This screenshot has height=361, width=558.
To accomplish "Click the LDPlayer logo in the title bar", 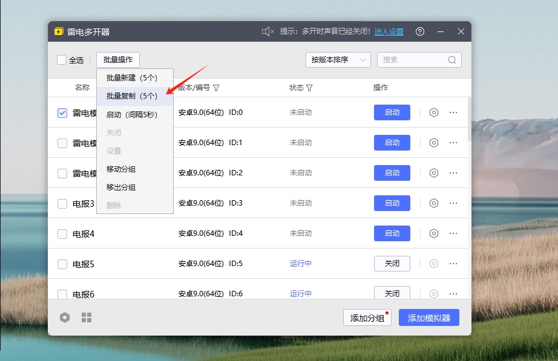I will (59, 31).
